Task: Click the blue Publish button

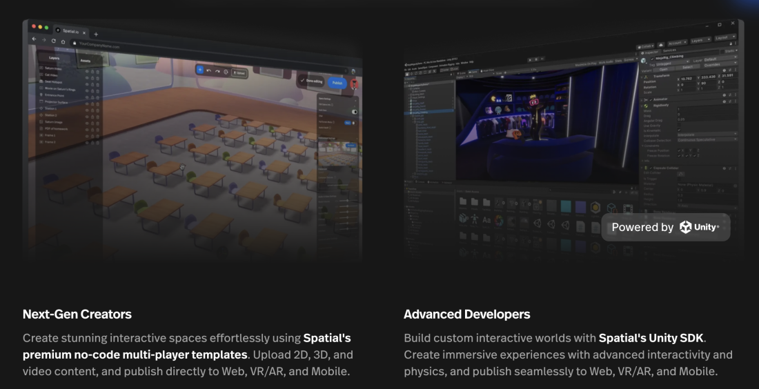Action: (337, 83)
